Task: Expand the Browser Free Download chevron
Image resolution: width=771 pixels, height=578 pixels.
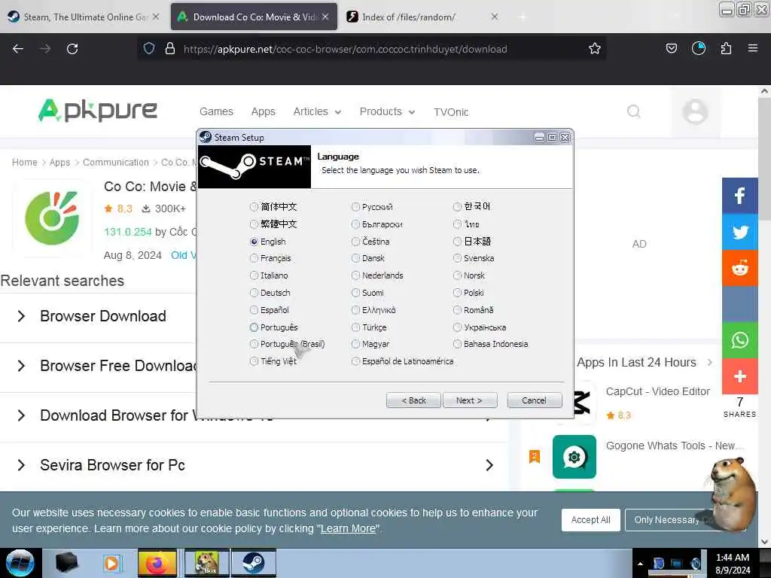Action: pyautogui.click(x=21, y=366)
